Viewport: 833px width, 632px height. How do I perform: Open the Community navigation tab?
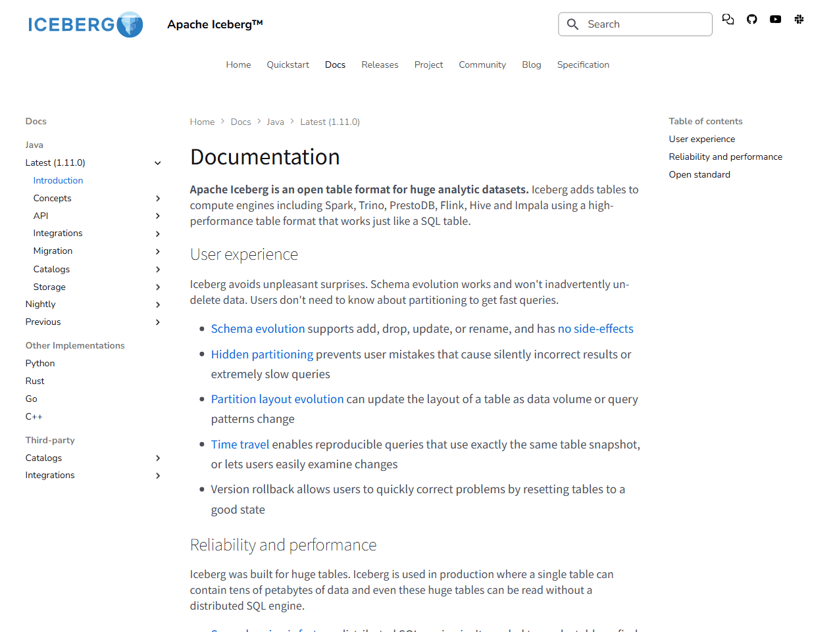[482, 64]
